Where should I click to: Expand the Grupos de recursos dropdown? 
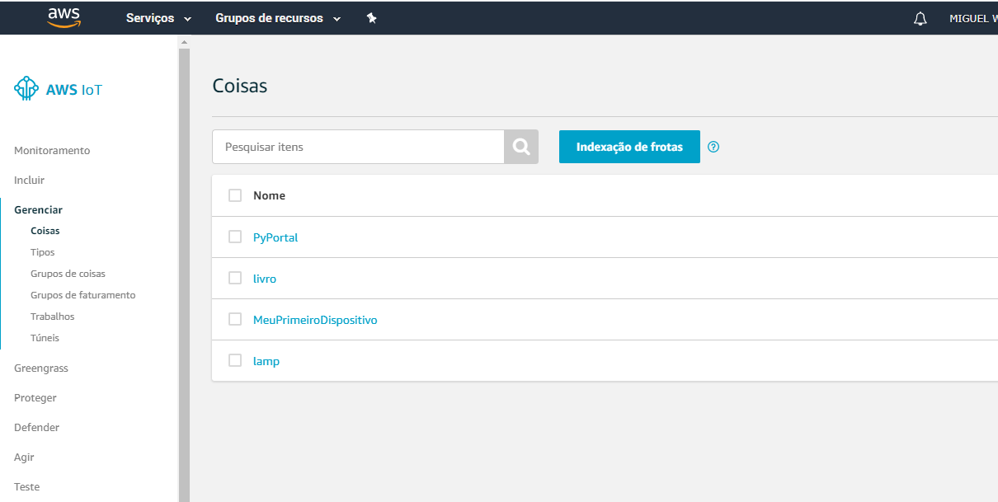278,18
